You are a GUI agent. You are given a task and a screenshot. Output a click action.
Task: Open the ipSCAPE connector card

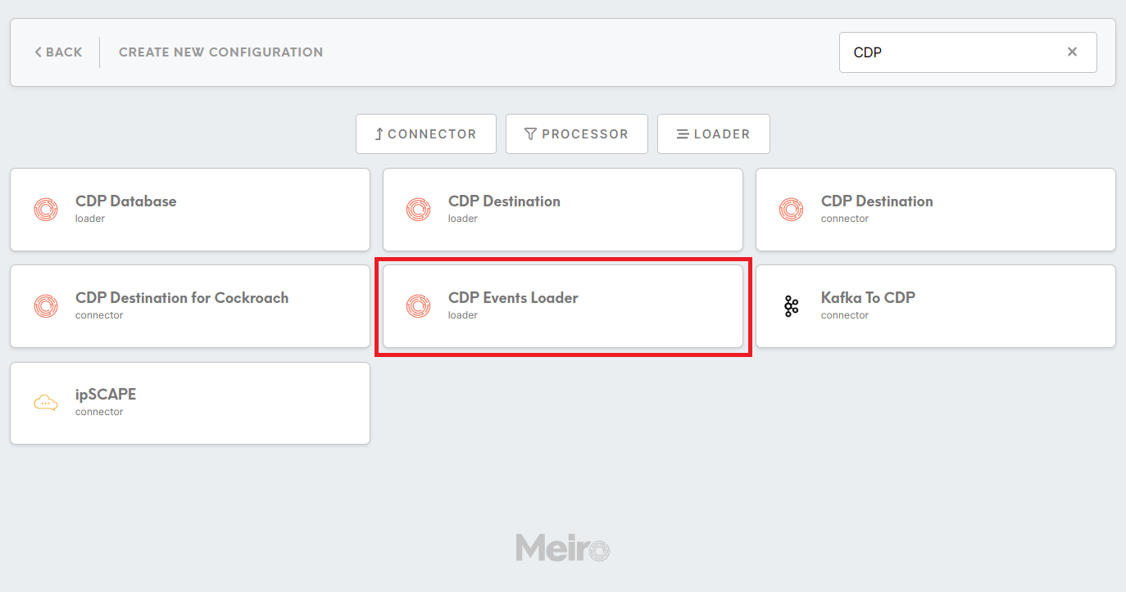click(190, 403)
